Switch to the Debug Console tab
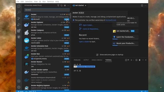The image size is (164, 92). [x=97, y=60]
